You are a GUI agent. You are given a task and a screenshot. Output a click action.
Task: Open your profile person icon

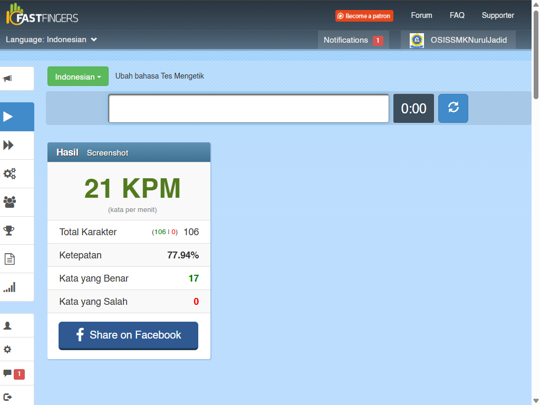pos(8,325)
